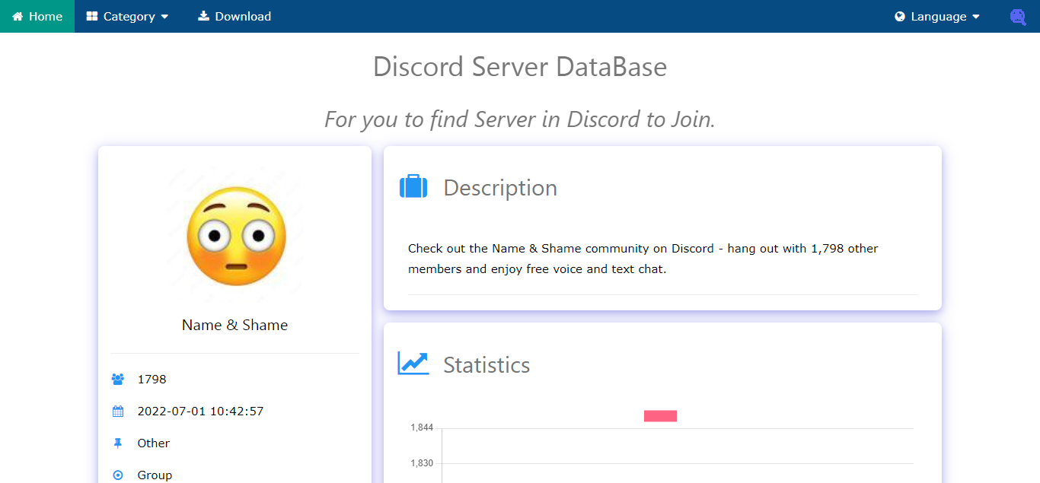Click the Home icon in navbar
Image resolution: width=1040 pixels, height=483 pixels.
point(18,17)
